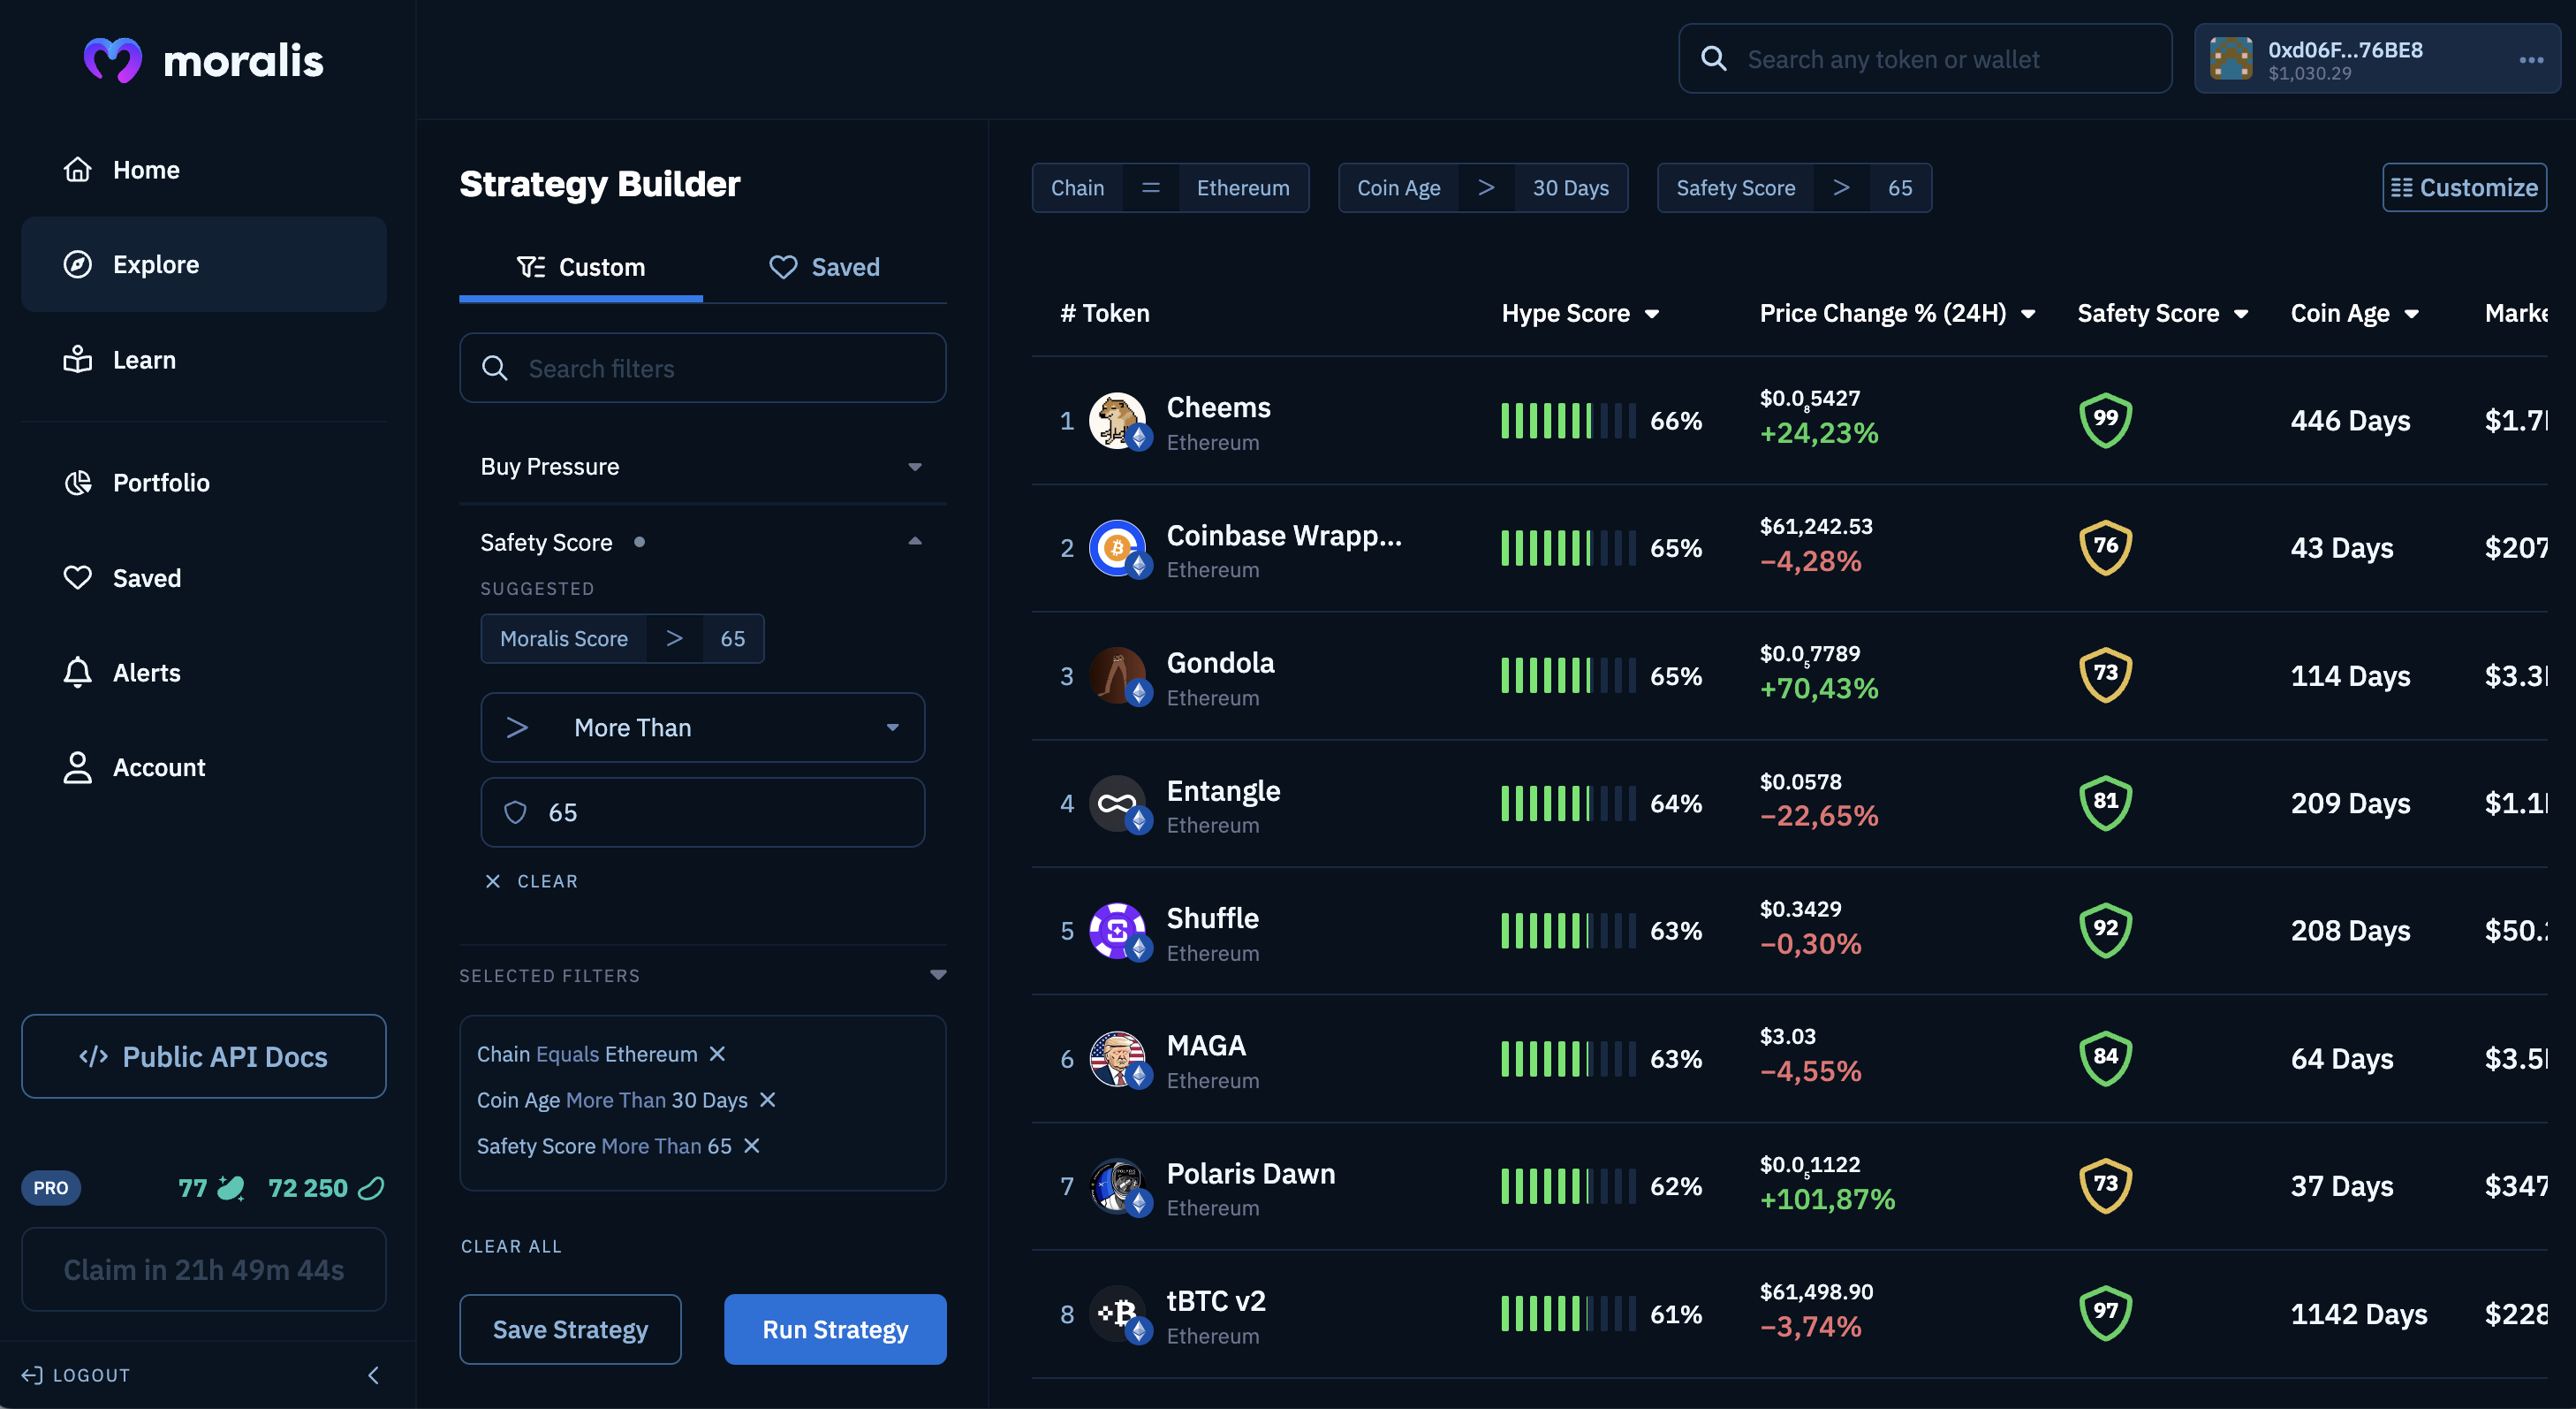Click Save Strategy button
Screen dimensions: 2576x1409
570,1329
